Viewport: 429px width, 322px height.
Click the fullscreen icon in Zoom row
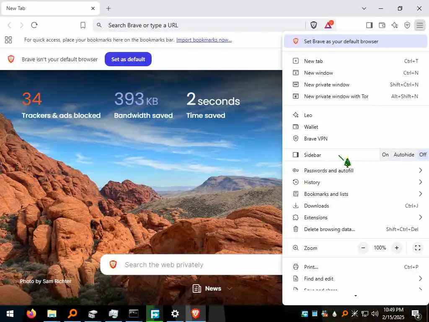pos(418,248)
